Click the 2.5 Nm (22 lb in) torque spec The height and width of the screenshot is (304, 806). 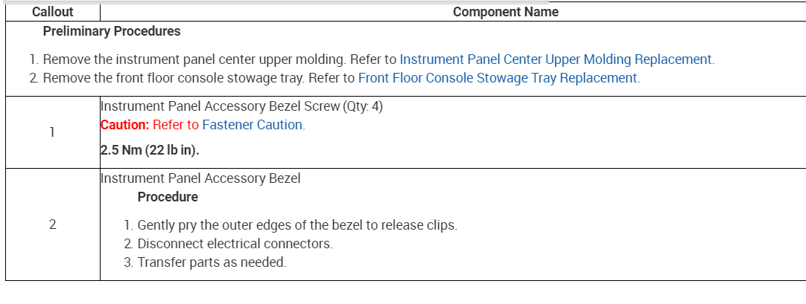(150, 152)
